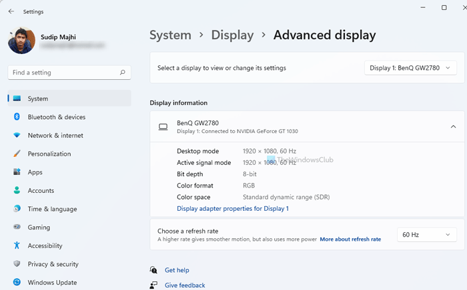Open Apps settings category
The width and height of the screenshot is (467, 290).
point(35,172)
